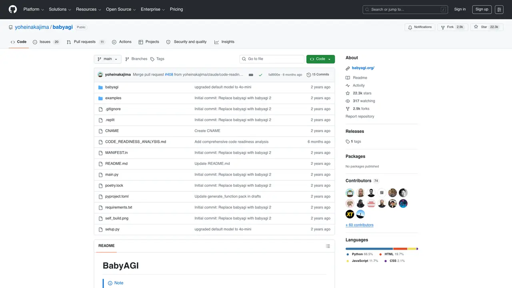Open Notifications with the bell button

420,27
